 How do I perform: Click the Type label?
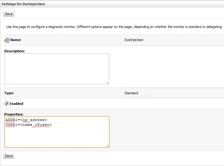[9, 93]
